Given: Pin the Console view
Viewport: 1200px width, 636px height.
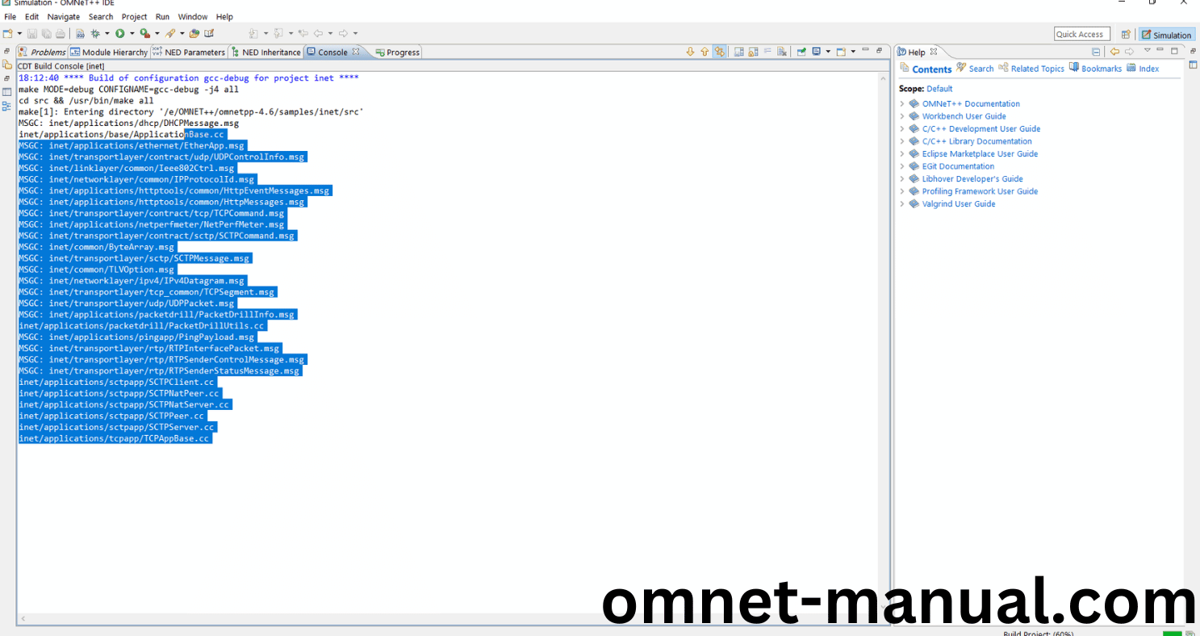Looking at the screenshot, I should tap(801, 51).
